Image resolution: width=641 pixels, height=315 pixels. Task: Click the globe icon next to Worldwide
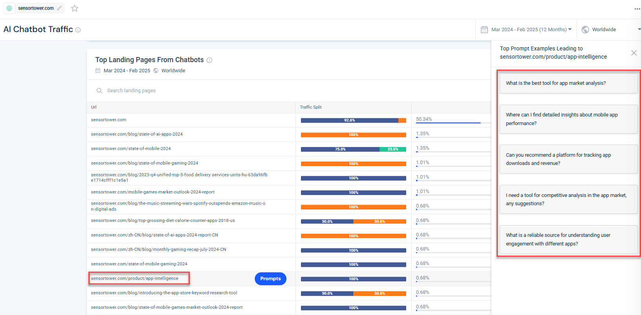585,30
